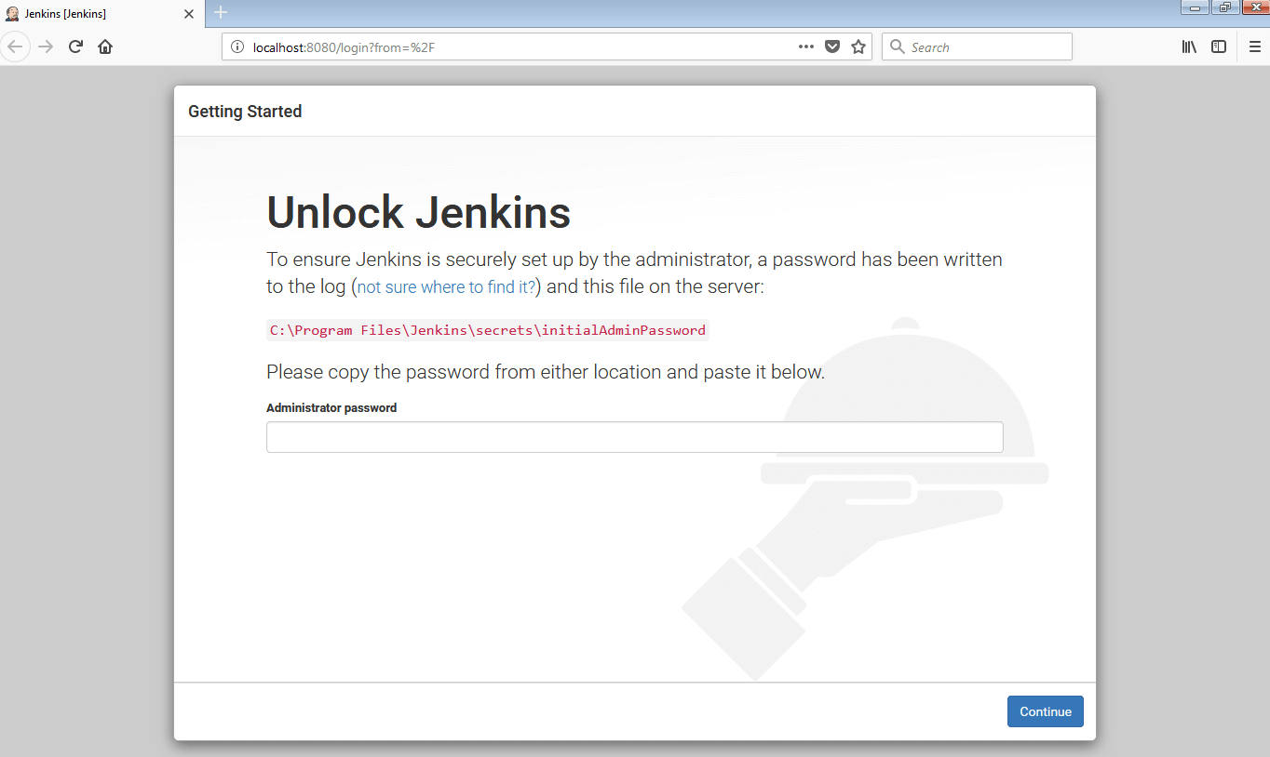This screenshot has height=757, width=1270.
Task: Click the initialAdminPassword file path text
Action: [x=488, y=330]
